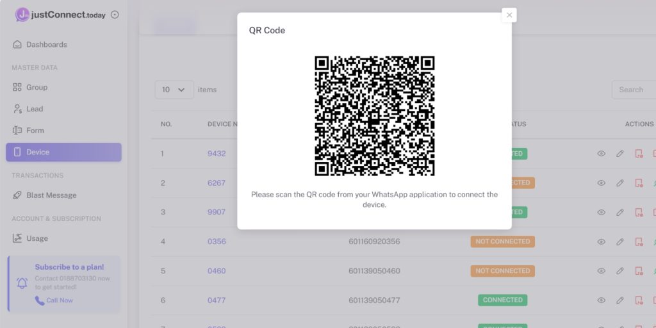This screenshot has width=656, height=328.
Task: Click NOT CONNECTED badge for device 0460
Action: pyautogui.click(x=502, y=271)
